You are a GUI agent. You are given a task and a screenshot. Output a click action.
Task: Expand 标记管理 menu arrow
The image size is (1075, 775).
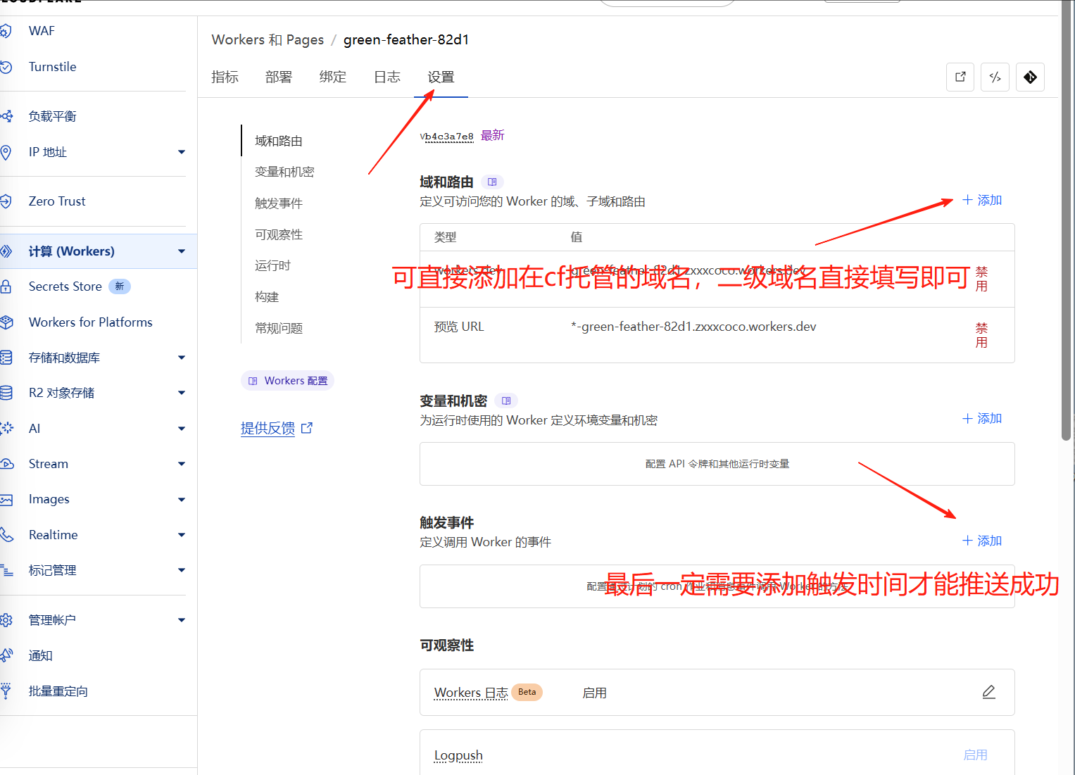[x=182, y=570]
